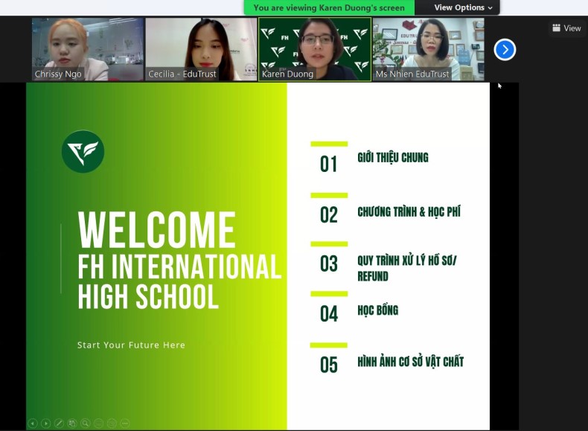Click the number 01 on the agenda
588x431 pixels.
coord(328,165)
